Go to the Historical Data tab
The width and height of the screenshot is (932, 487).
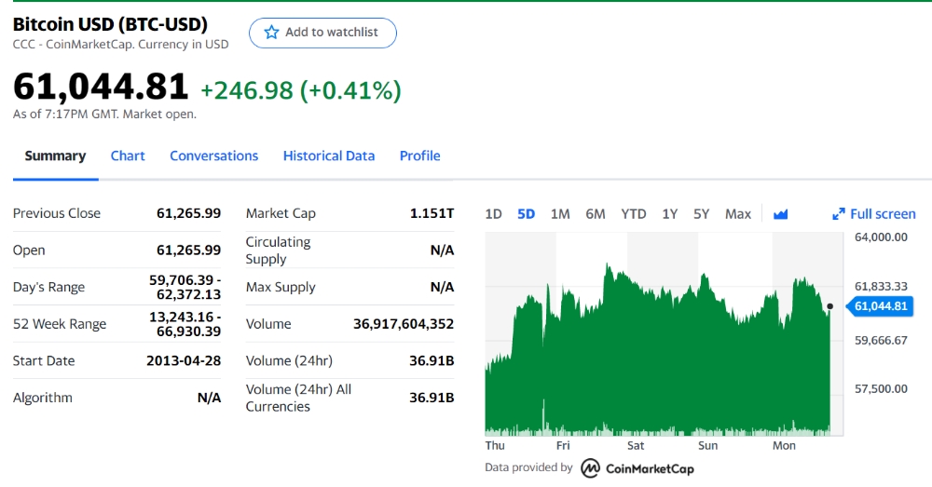pyautogui.click(x=329, y=156)
